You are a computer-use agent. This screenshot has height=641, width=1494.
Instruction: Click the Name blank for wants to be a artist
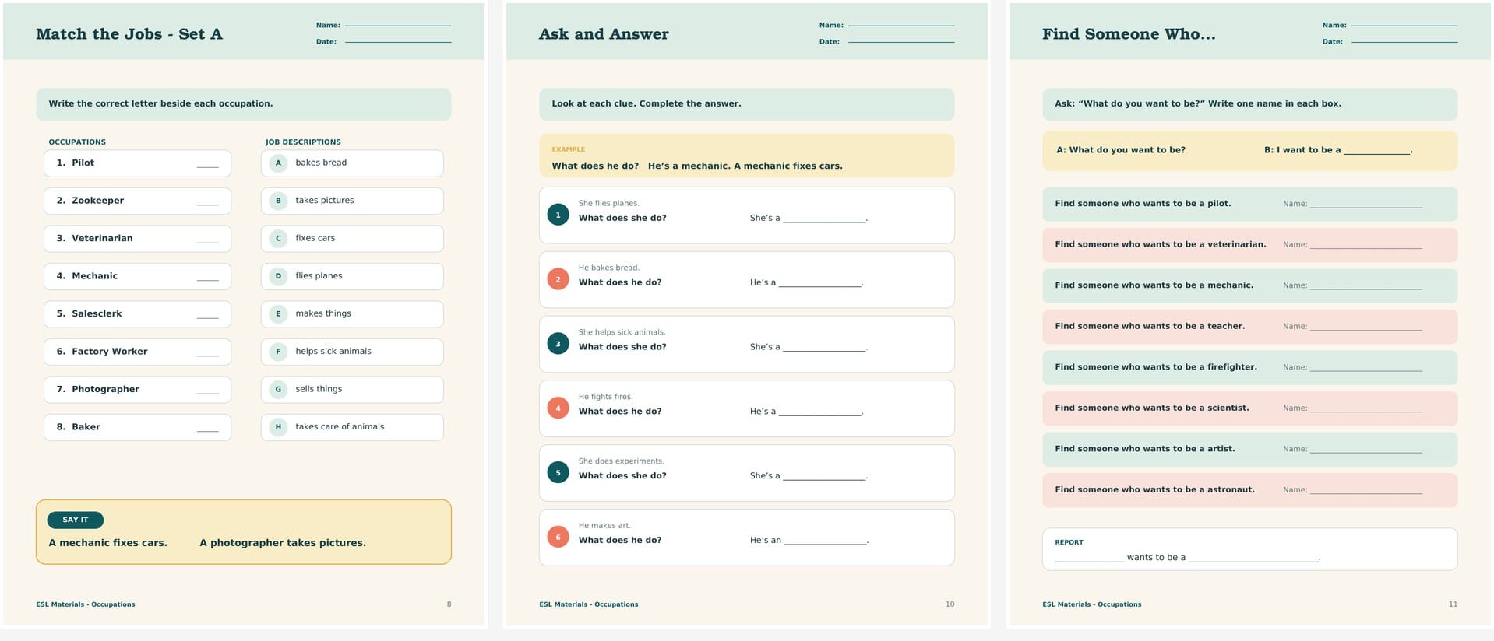coord(1366,450)
